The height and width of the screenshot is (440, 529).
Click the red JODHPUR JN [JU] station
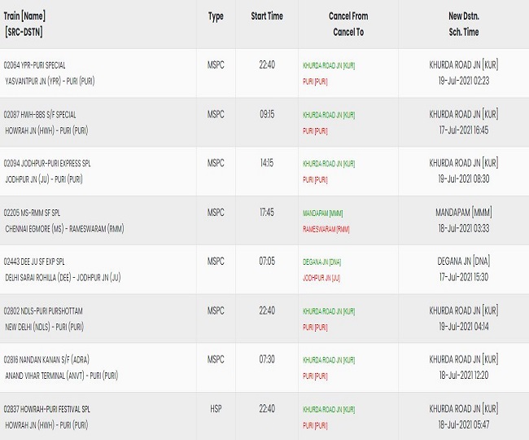[321, 279]
